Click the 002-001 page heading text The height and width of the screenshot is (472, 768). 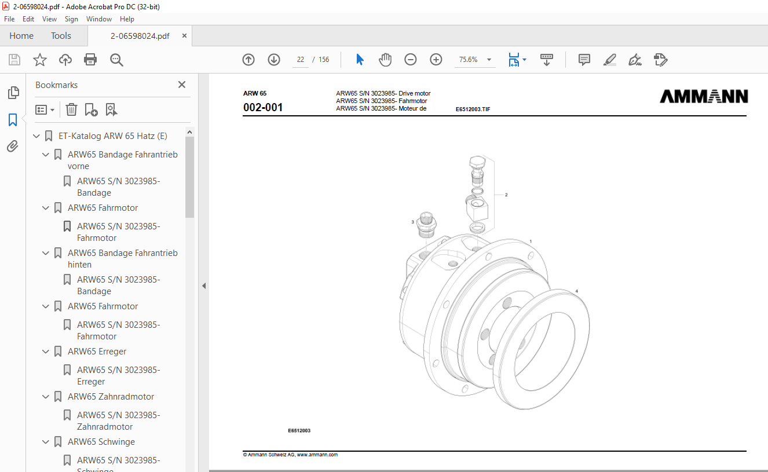click(263, 107)
